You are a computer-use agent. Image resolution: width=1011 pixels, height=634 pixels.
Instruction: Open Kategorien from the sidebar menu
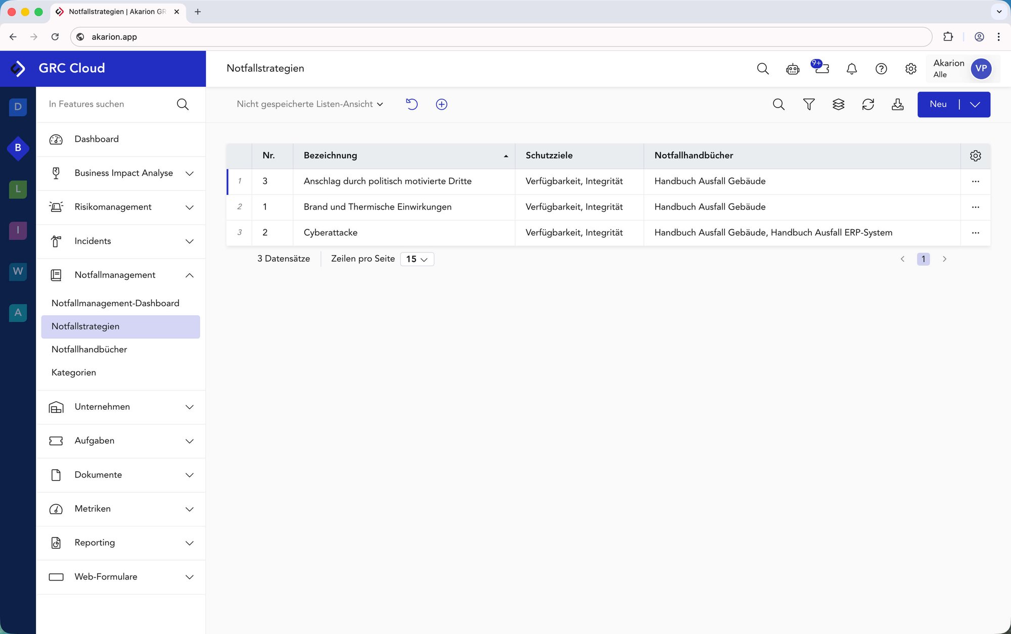tap(73, 372)
